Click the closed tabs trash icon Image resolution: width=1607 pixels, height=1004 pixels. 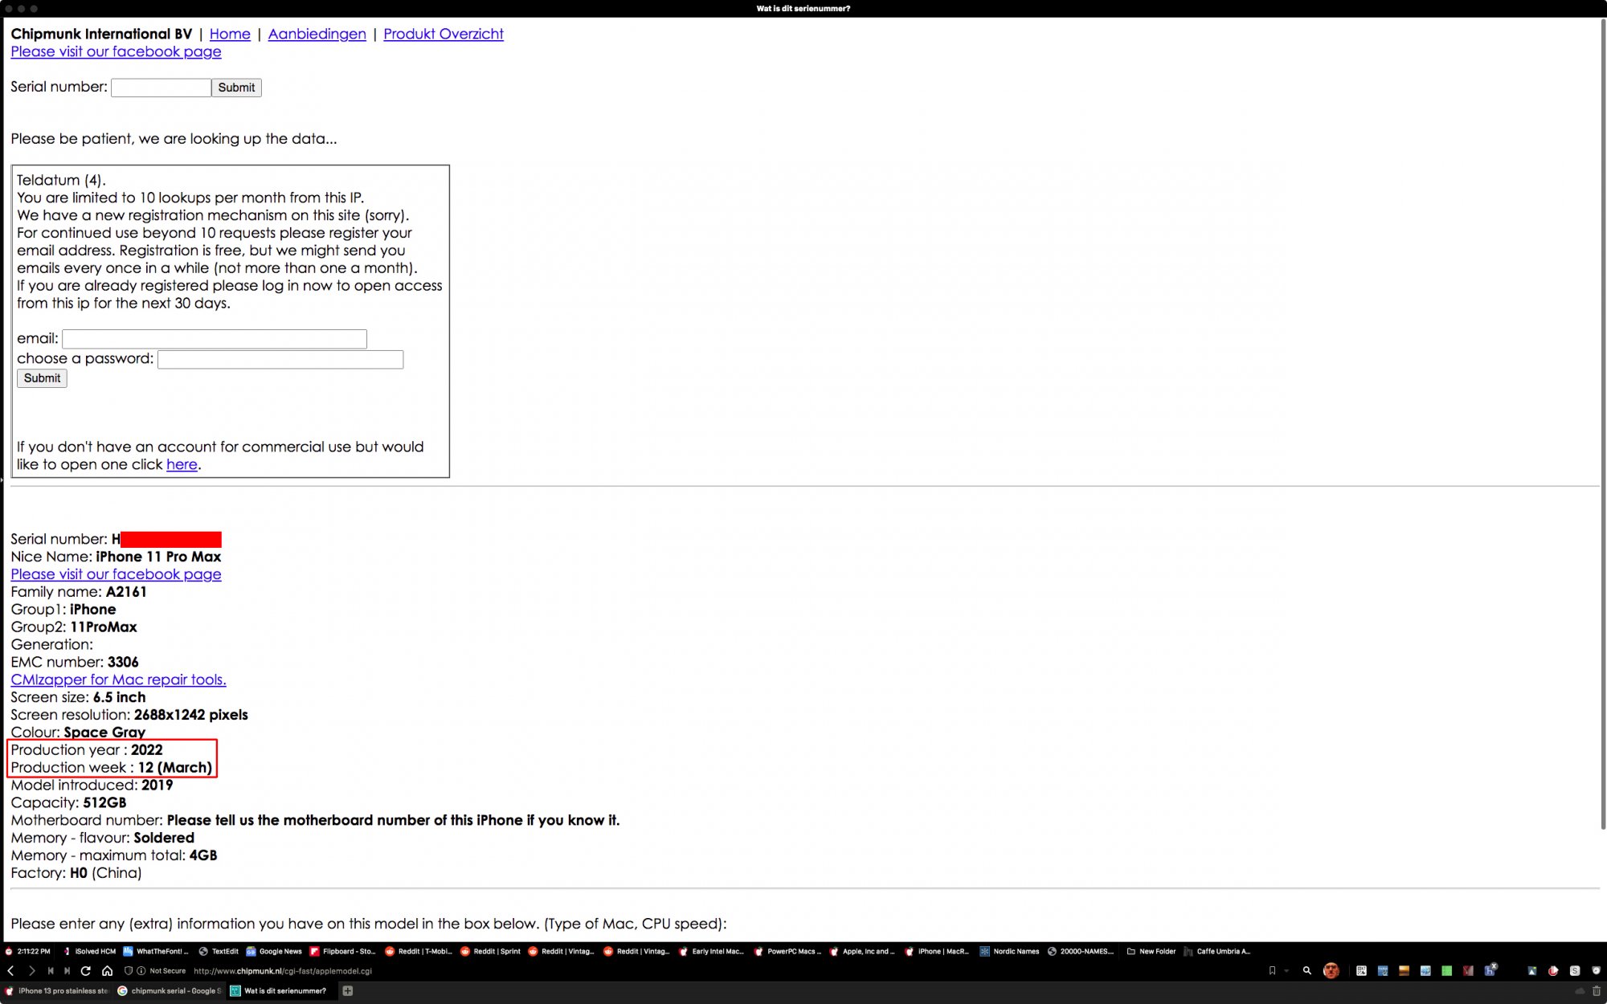pyautogui.click(x=1596, y=991)
